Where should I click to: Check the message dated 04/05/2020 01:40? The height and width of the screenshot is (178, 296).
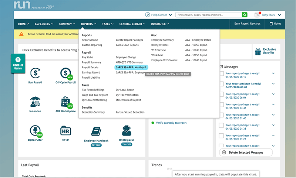[221, 115]
